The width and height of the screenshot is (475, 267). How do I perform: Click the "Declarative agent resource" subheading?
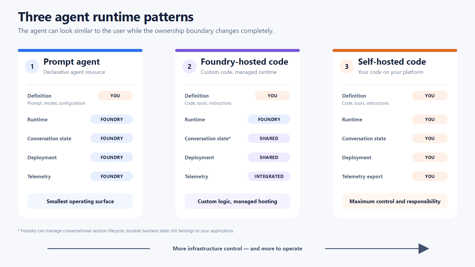74,72
